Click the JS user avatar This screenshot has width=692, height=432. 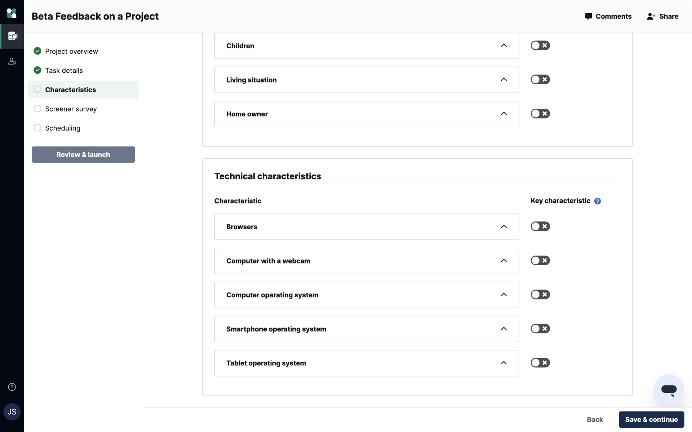tap(12, 412)
